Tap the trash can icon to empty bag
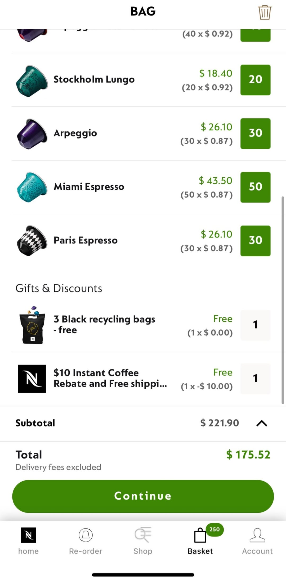The image size is (286, 582). click(x=265, y=12)
